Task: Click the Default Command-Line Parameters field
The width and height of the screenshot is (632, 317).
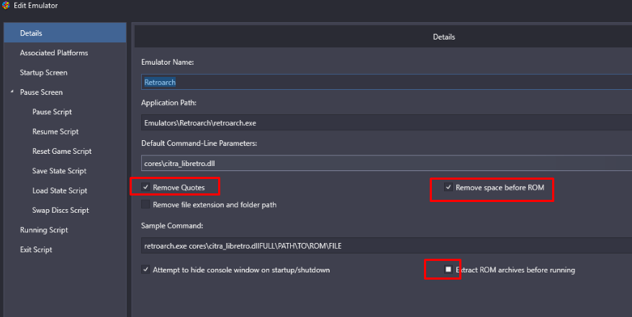Action: click(x=387, y=163)
